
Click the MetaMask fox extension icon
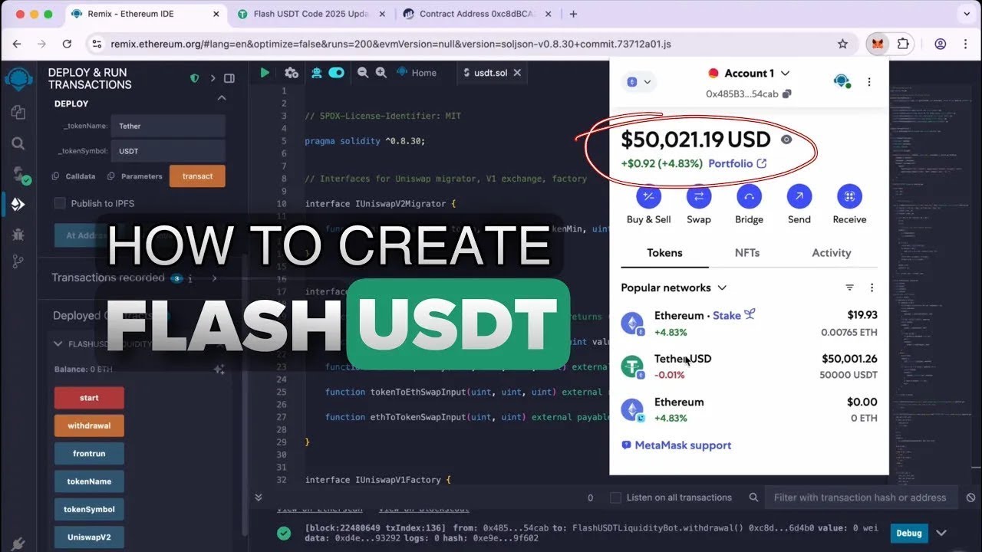point(877,44)
